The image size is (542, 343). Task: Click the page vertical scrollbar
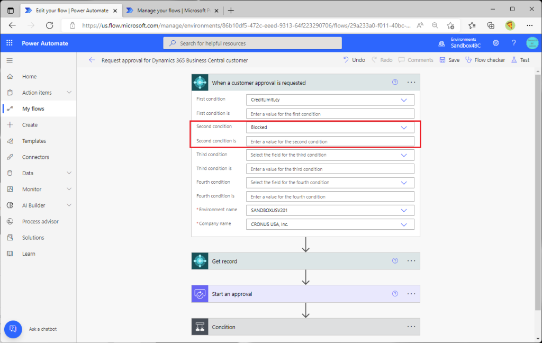click(538, 192)
